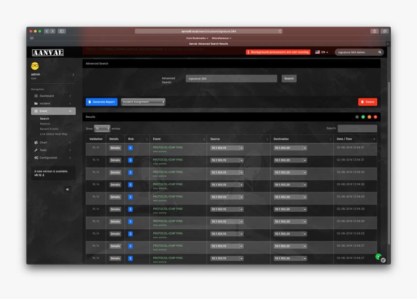Screen dimensions: 417x299
Task: Open Live Global Heat Map submenu item
Action: [x=53, y=134]
